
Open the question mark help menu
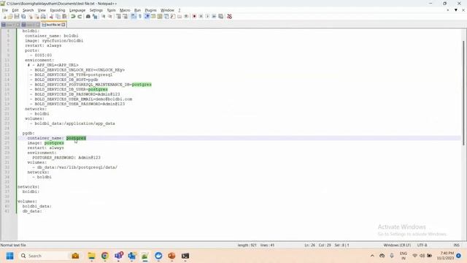pos(180,10)
